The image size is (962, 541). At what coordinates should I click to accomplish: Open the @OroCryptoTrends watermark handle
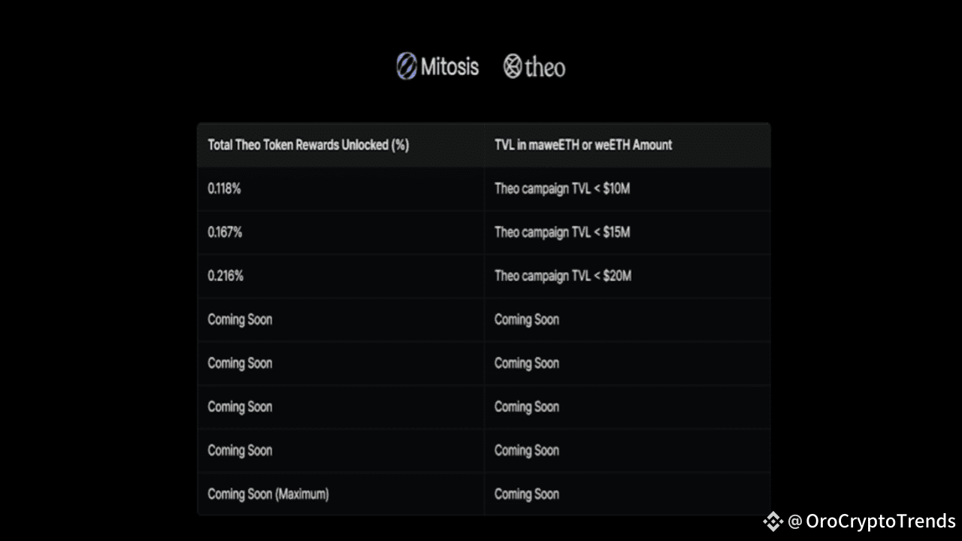[x=872, y=521]
